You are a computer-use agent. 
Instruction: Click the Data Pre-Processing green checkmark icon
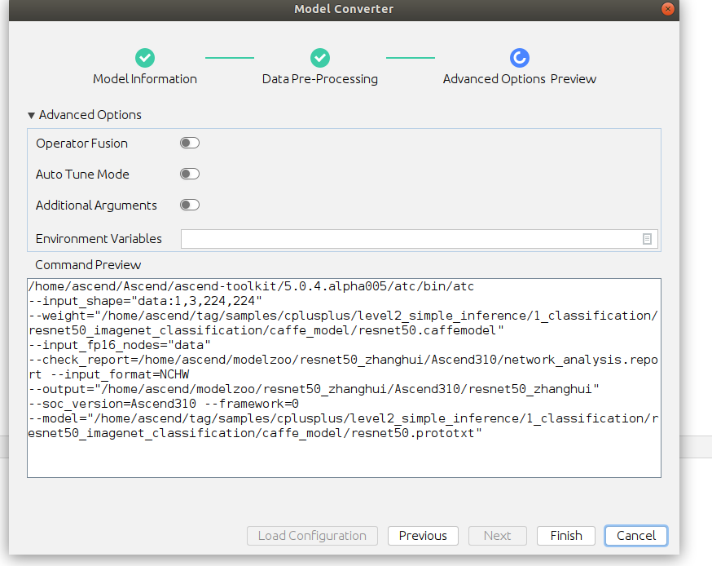(x=320, y=58)
